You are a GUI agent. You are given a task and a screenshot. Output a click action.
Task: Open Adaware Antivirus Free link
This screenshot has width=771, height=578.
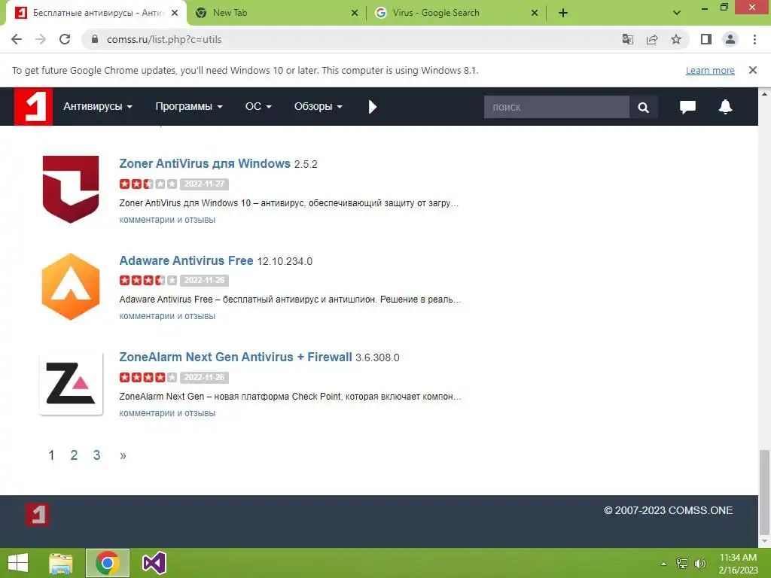click(187, 260)
